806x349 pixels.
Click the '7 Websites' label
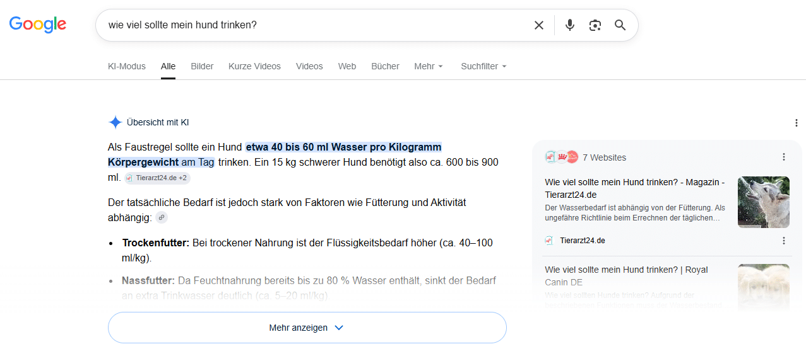pyautogui.click(x=604, y=157)
